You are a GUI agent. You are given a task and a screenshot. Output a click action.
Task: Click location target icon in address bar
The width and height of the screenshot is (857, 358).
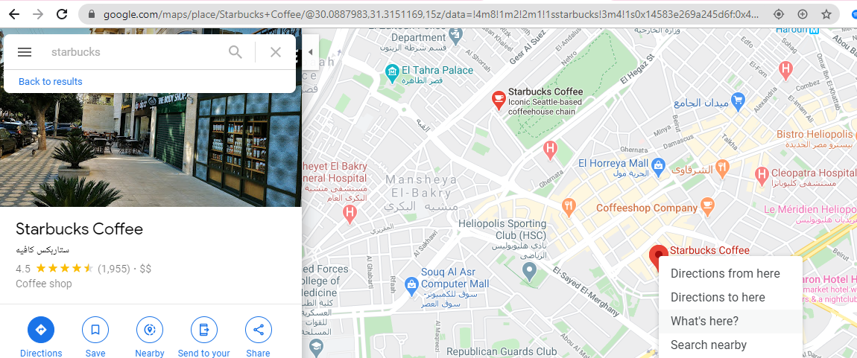point(779,14)
